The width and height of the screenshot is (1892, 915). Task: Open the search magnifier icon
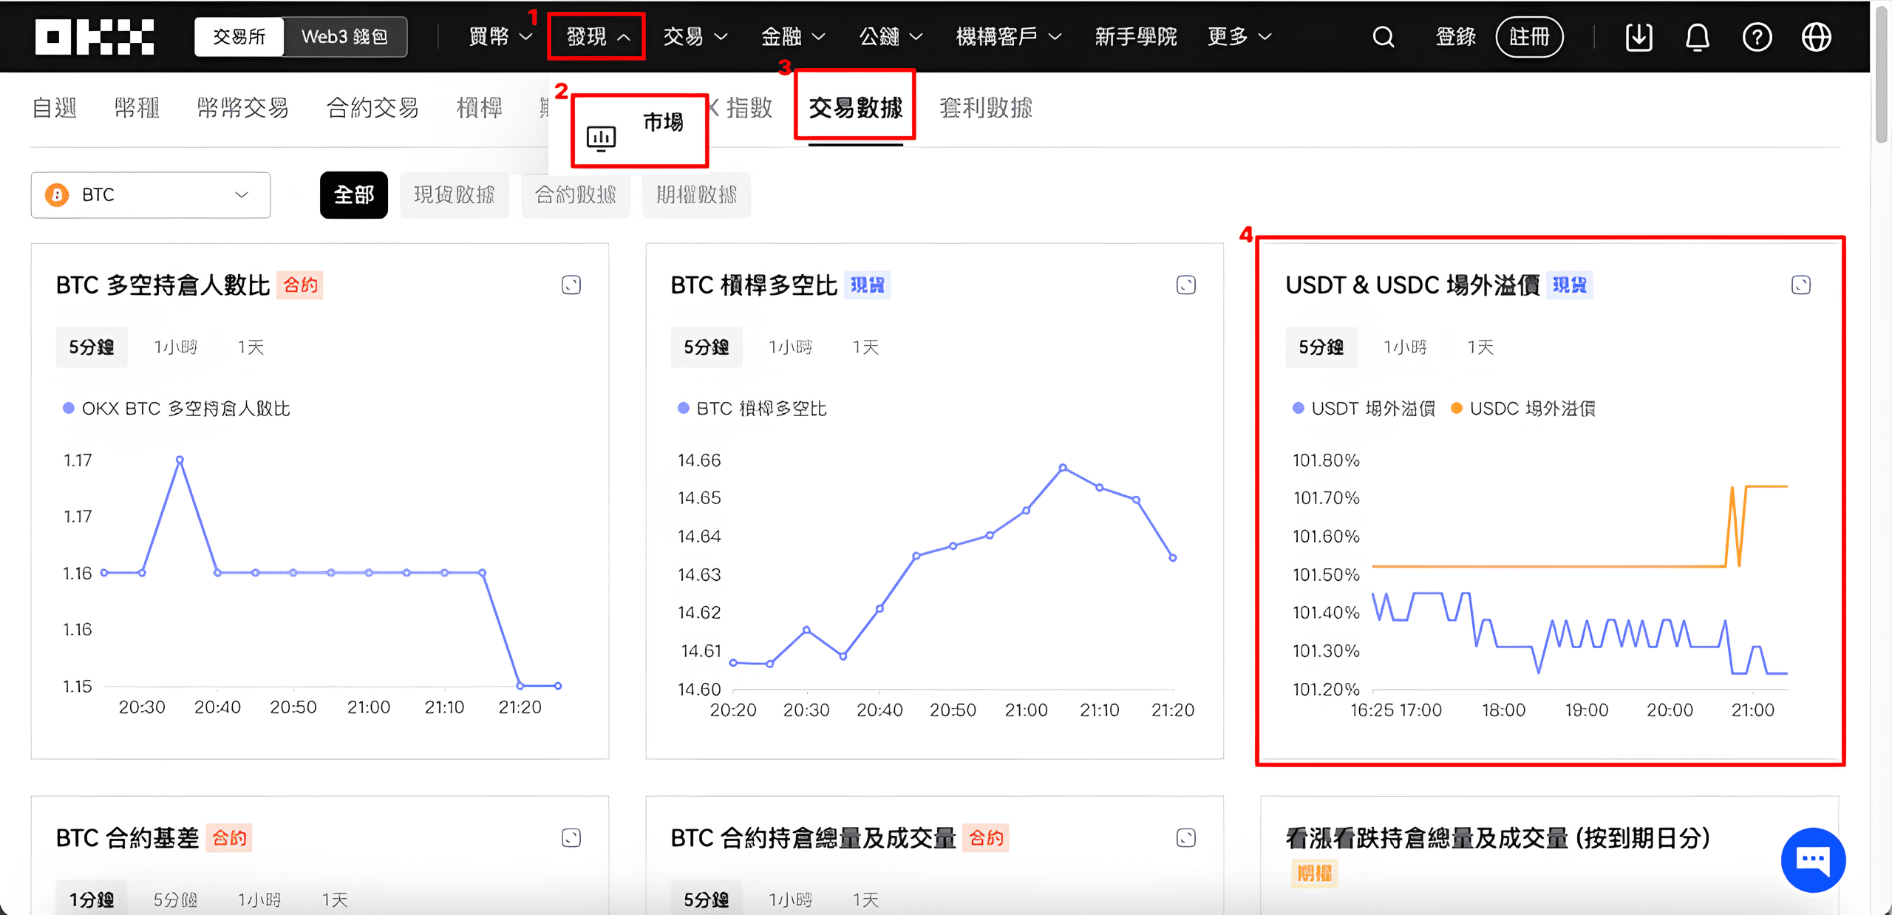(x=1384, y=37)
